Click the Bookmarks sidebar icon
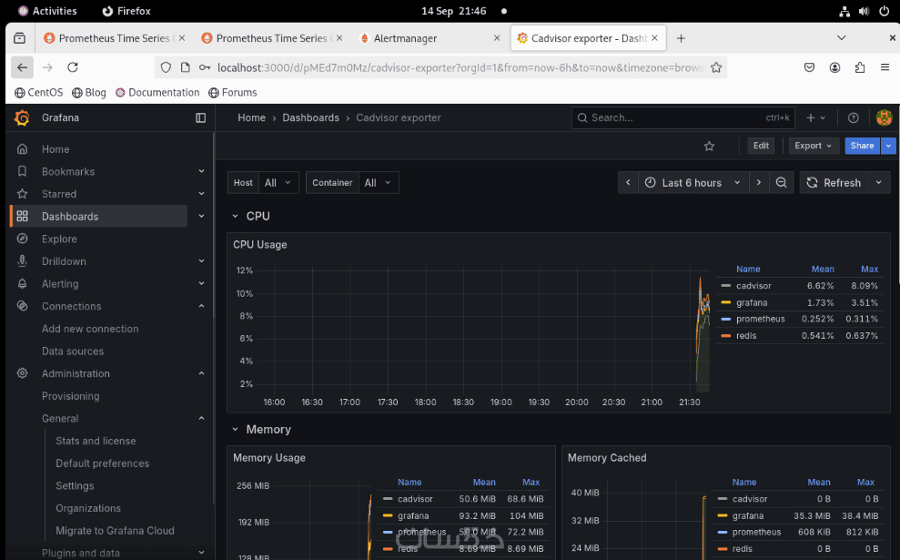The image size is (900, 560). pos(23,171)
